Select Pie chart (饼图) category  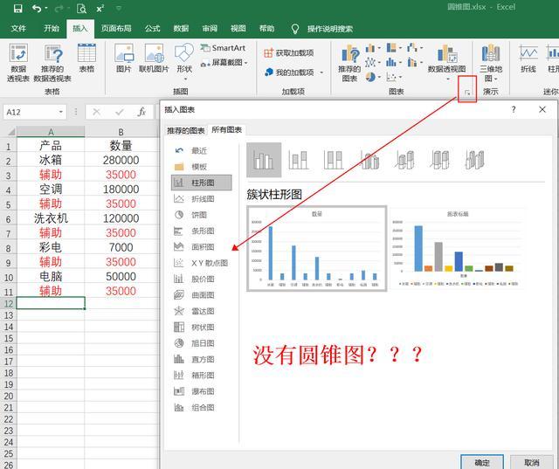pyautogui.click(x=202, y=215)
